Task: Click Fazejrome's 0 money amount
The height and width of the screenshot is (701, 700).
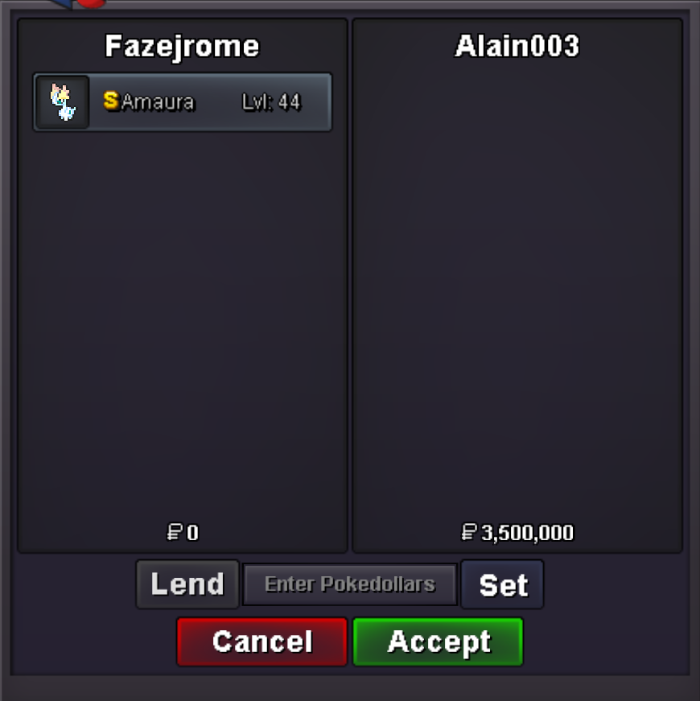Action: coord(192,533)
